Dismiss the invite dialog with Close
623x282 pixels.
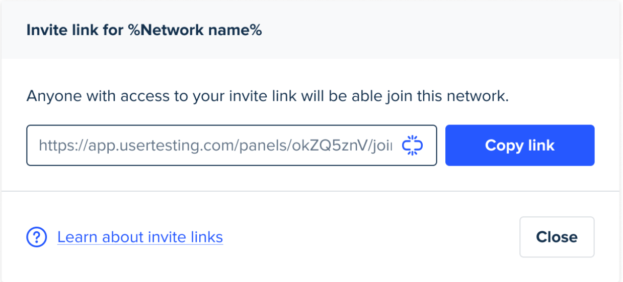[x=557, y=237]
